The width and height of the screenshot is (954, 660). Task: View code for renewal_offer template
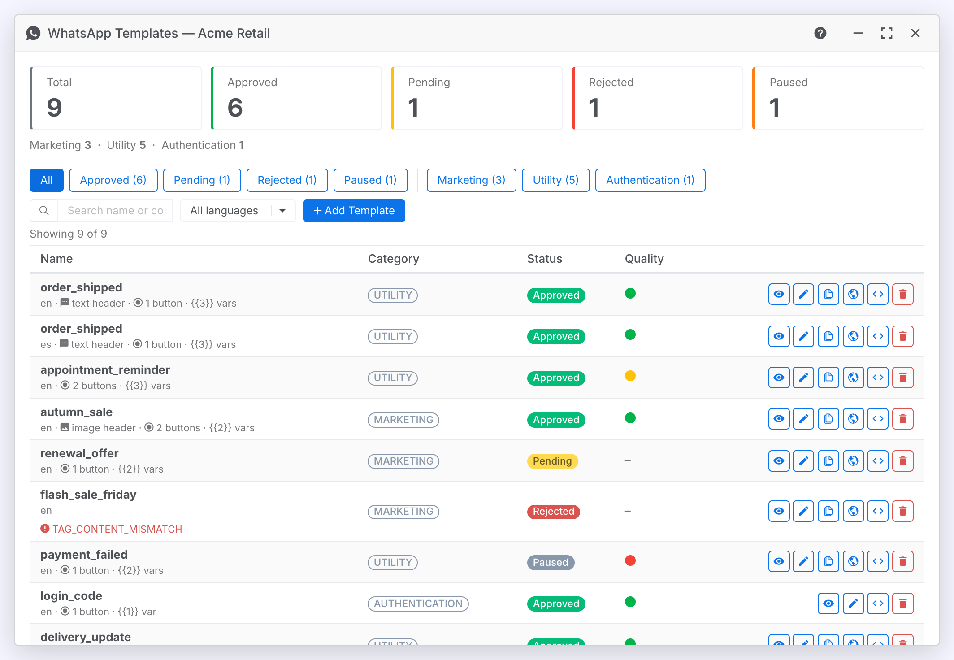(878, 461)
